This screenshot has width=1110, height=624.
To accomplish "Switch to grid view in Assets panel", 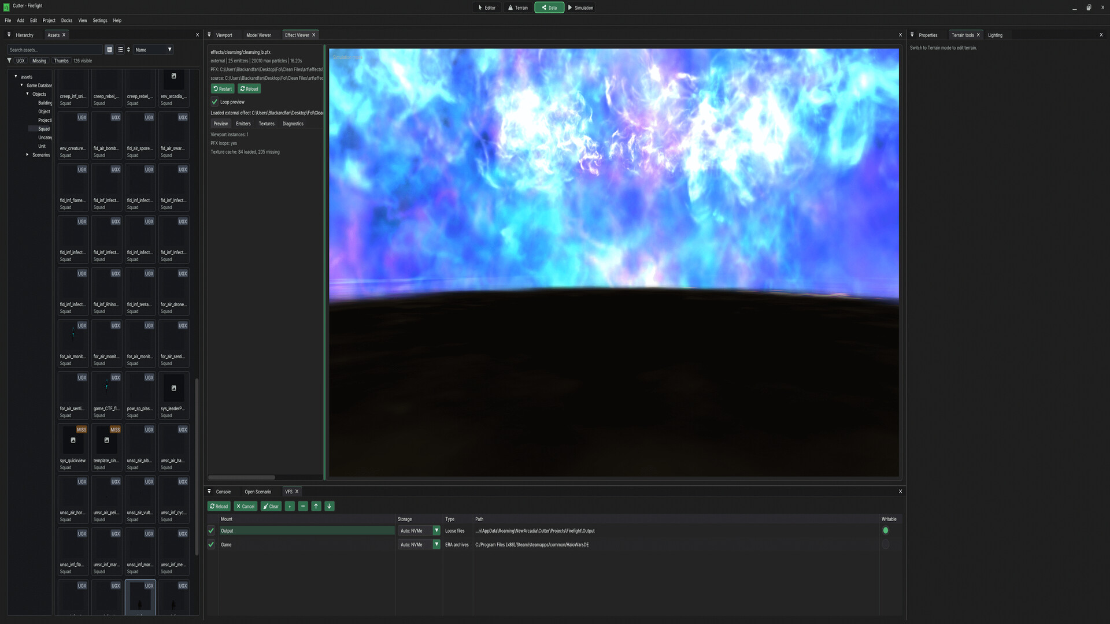I will 109,50.
